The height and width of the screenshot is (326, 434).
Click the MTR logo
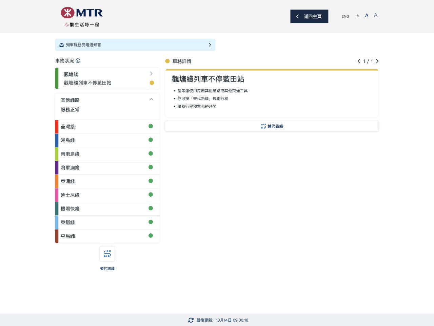pyautogui.click(x=82, y=17)
